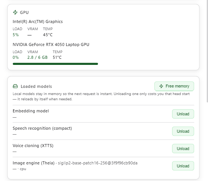Image resolution: width=208 pixels, height=181 pixels.
Task: Unload the Voice cloning (XTTS) model
Action: tap(183, 149)
